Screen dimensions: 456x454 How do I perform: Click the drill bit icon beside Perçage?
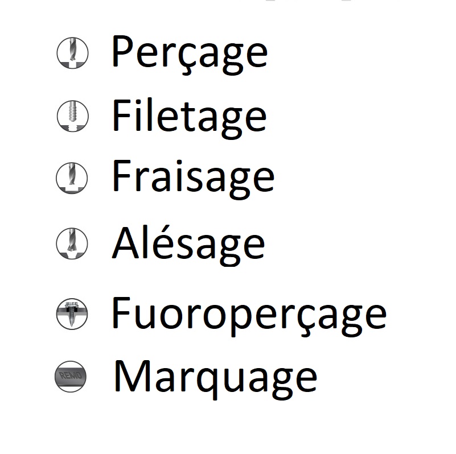tap(72, 53)
